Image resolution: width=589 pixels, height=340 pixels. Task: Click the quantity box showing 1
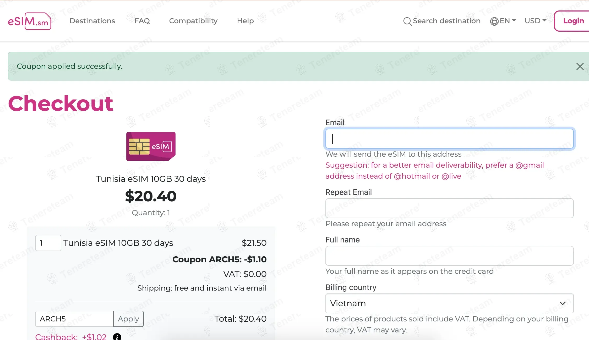click(x=48, y=243)
